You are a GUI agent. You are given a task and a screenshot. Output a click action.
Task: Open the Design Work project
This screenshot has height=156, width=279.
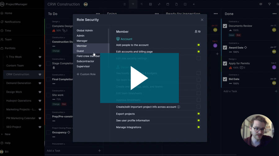pyautogui.click(x=14, y=92)
